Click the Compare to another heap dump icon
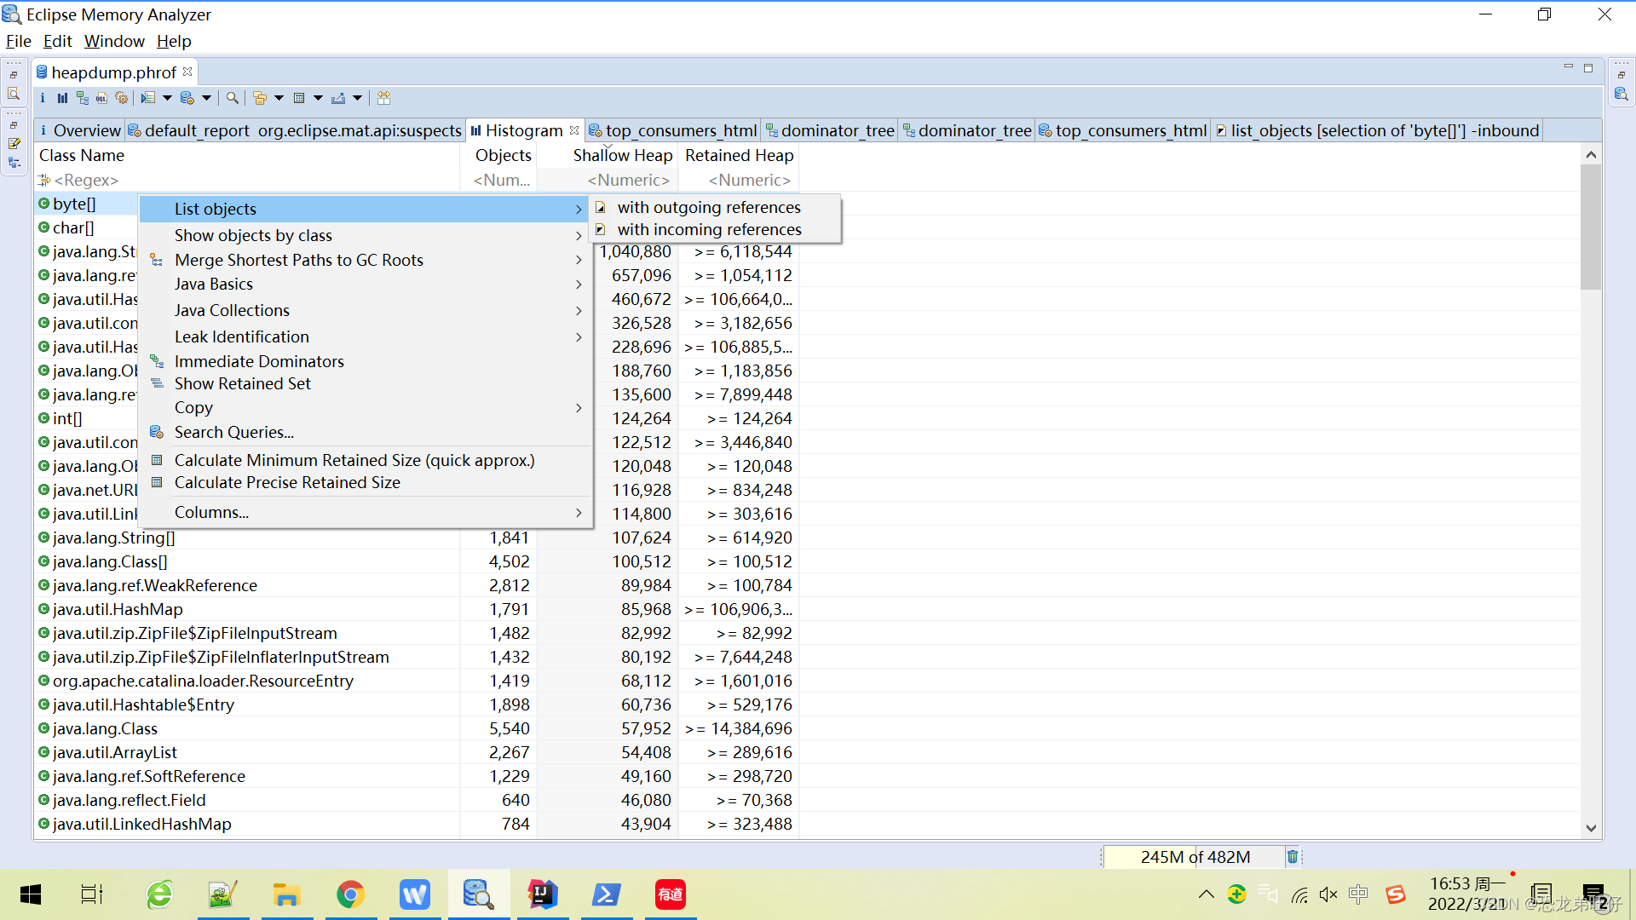The image size is (1636, 920). click(384, 99)
